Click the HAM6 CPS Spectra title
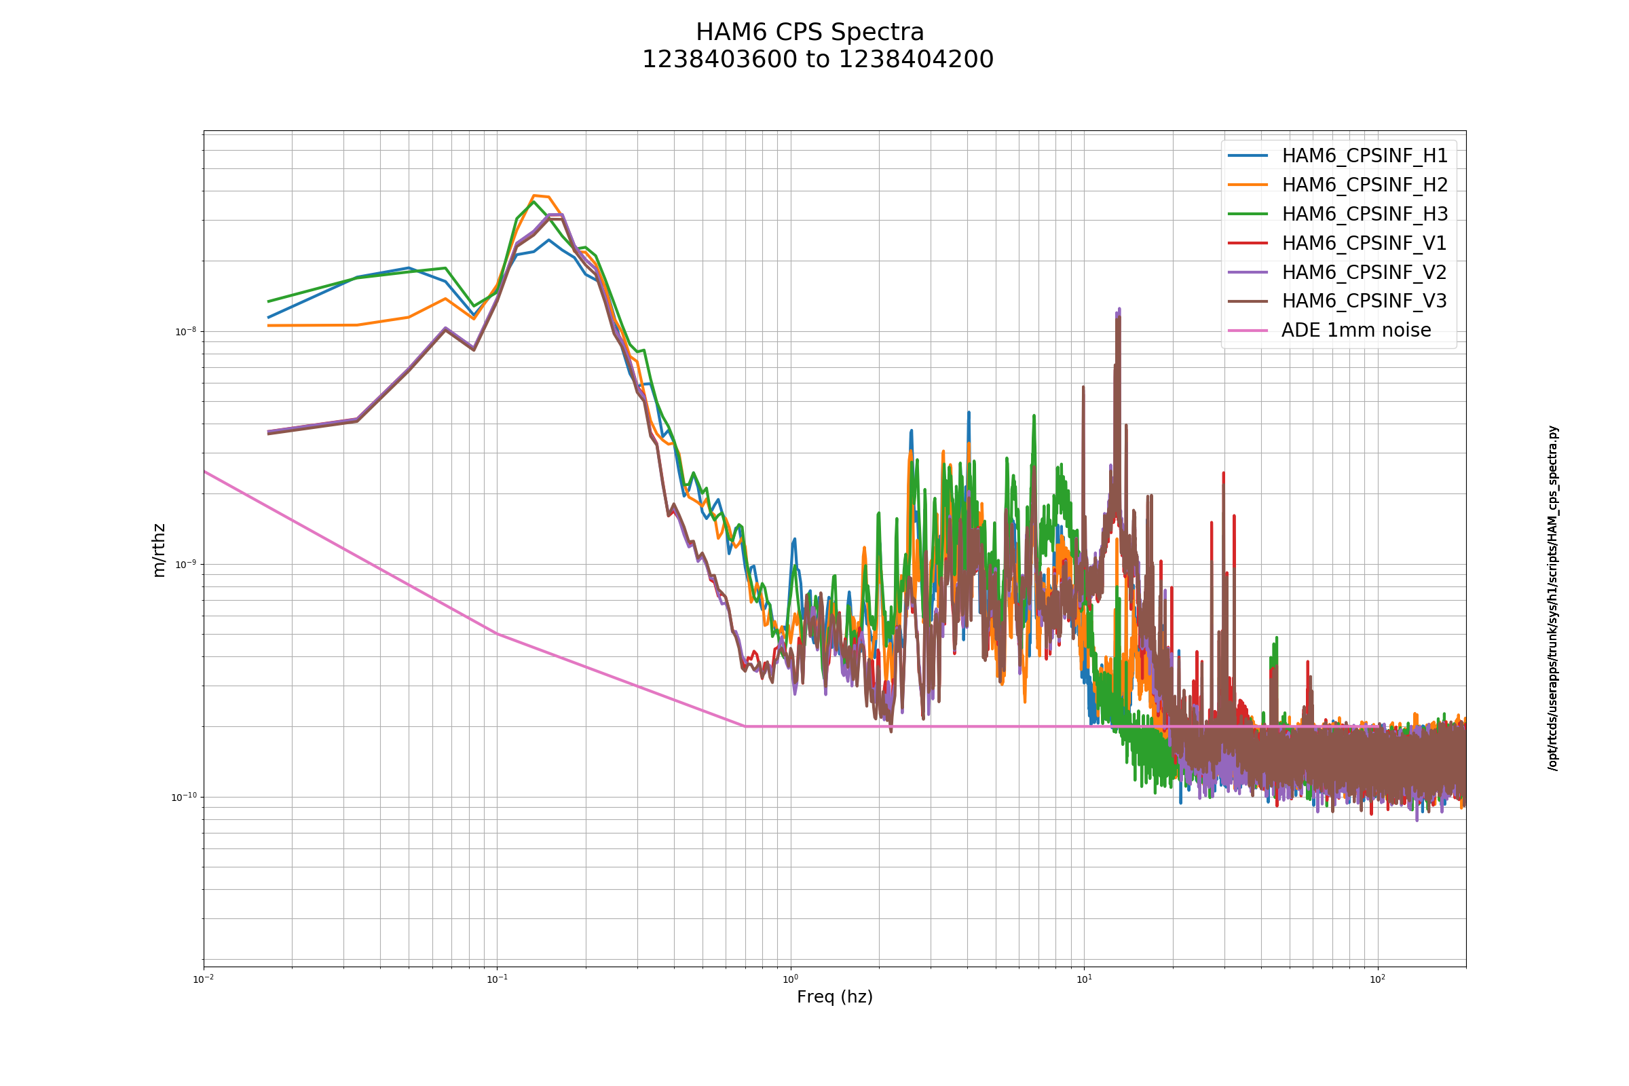The width and height of the screenshot is (1629, 1086). point(810,33)
